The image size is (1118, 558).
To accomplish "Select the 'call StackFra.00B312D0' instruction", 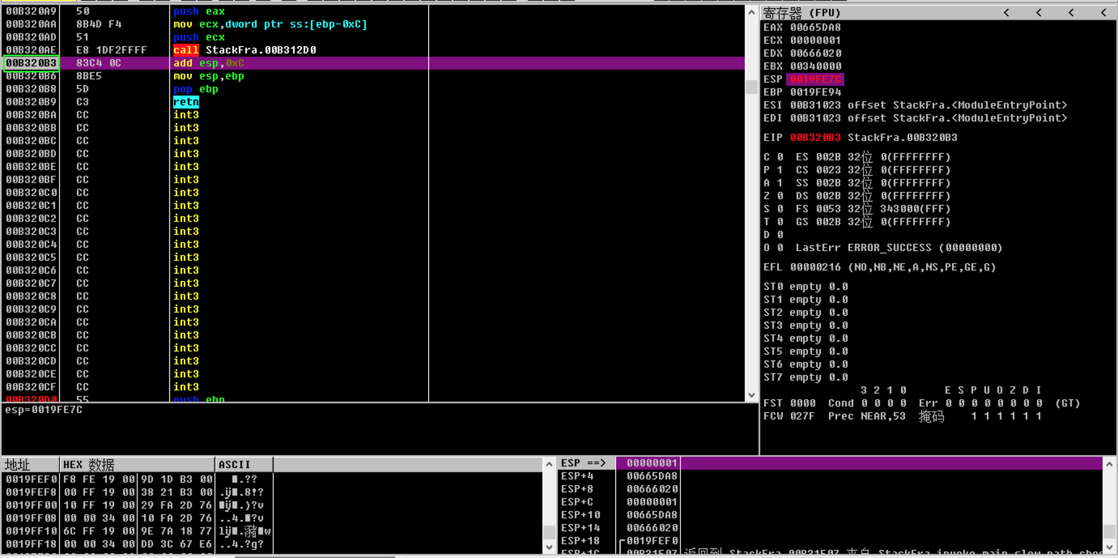I will point(245,50).
